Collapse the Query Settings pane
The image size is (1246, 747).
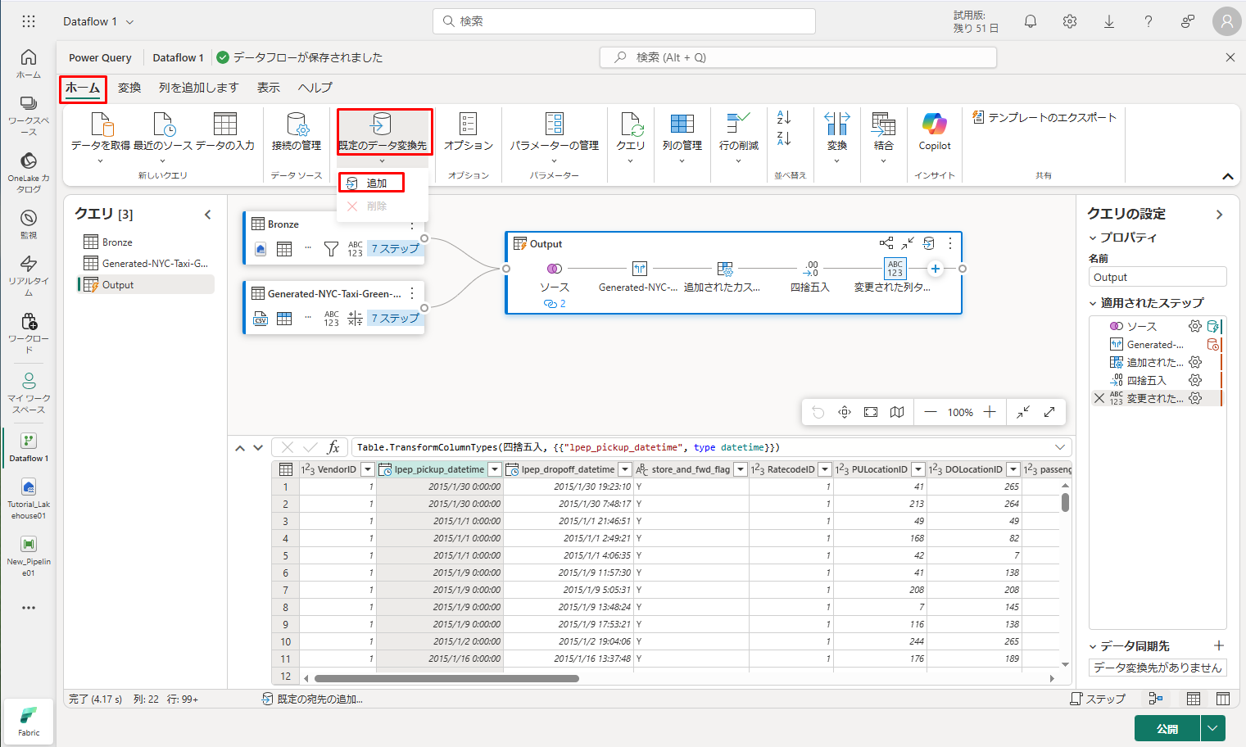pyautogui.click(x=1219, y=215)
